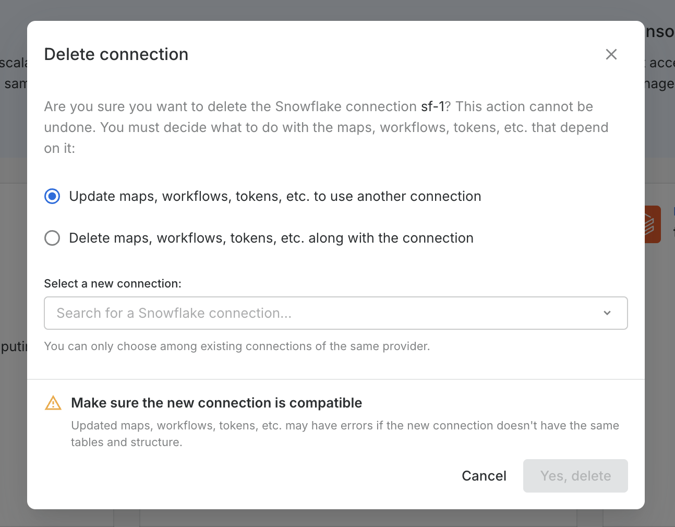675x527 pixels.
Task: Click the 'Delete maps, workflows, tokens' option label
Action: (x=271, y=238)
